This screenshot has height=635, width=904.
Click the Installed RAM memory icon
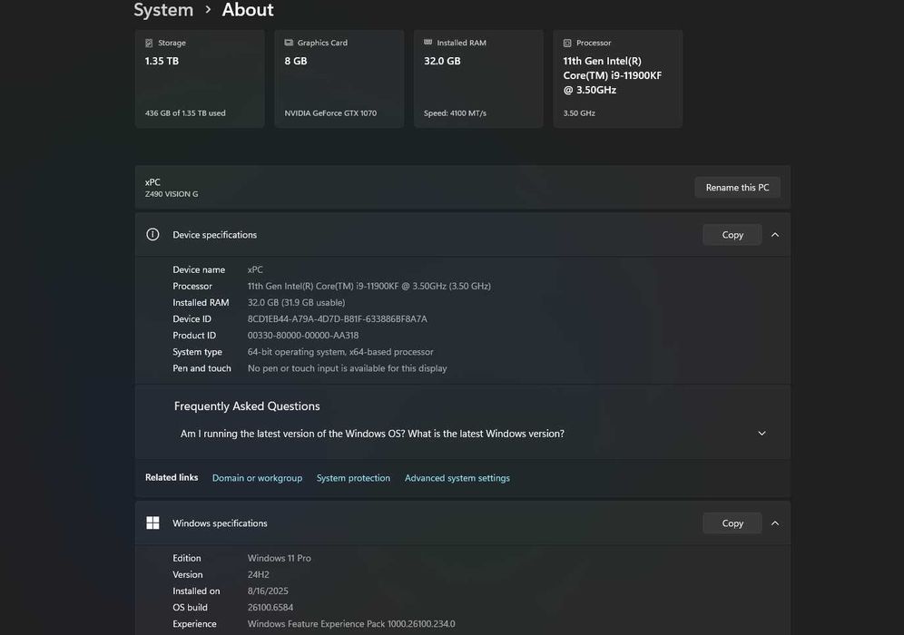click(428, 43)
